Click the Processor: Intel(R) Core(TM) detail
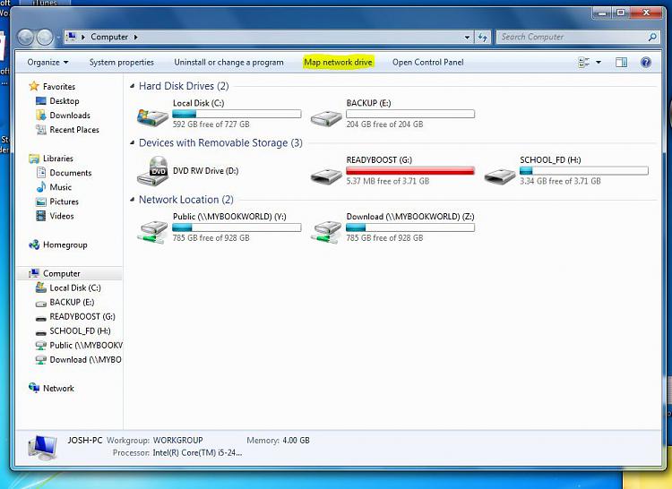The height and width of the screenshot is (489, 672). coord(177,452)
